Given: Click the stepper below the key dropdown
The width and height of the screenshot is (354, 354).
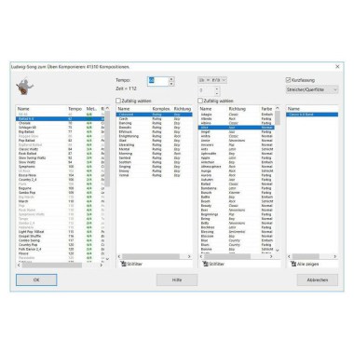Looking at the screenshot, I should (209, 90).
